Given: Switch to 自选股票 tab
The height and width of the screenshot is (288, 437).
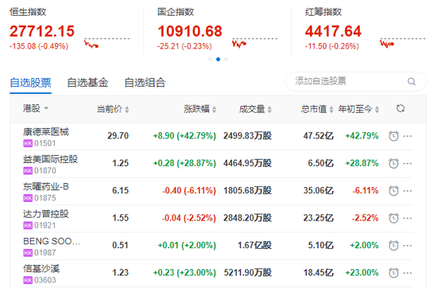Looking at the screenshot, I should [x=31, y=83].
